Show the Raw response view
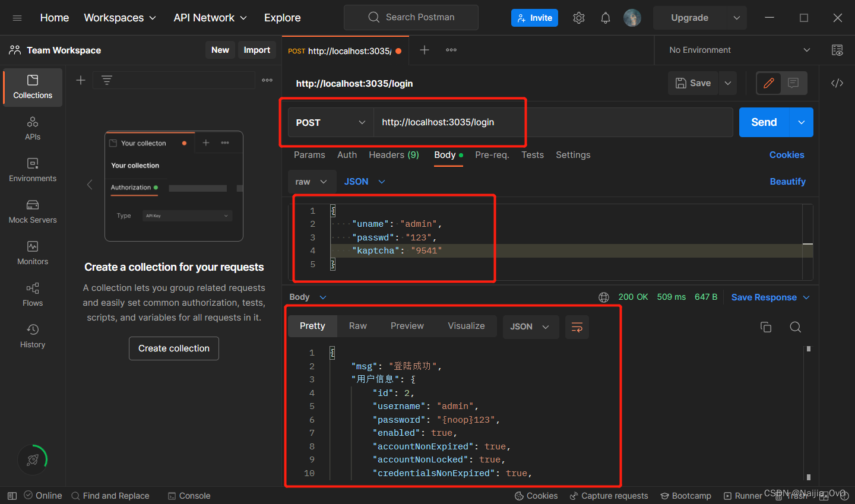Image resolution: width=855 pixels, height=504 pixels. pos(358,326)
